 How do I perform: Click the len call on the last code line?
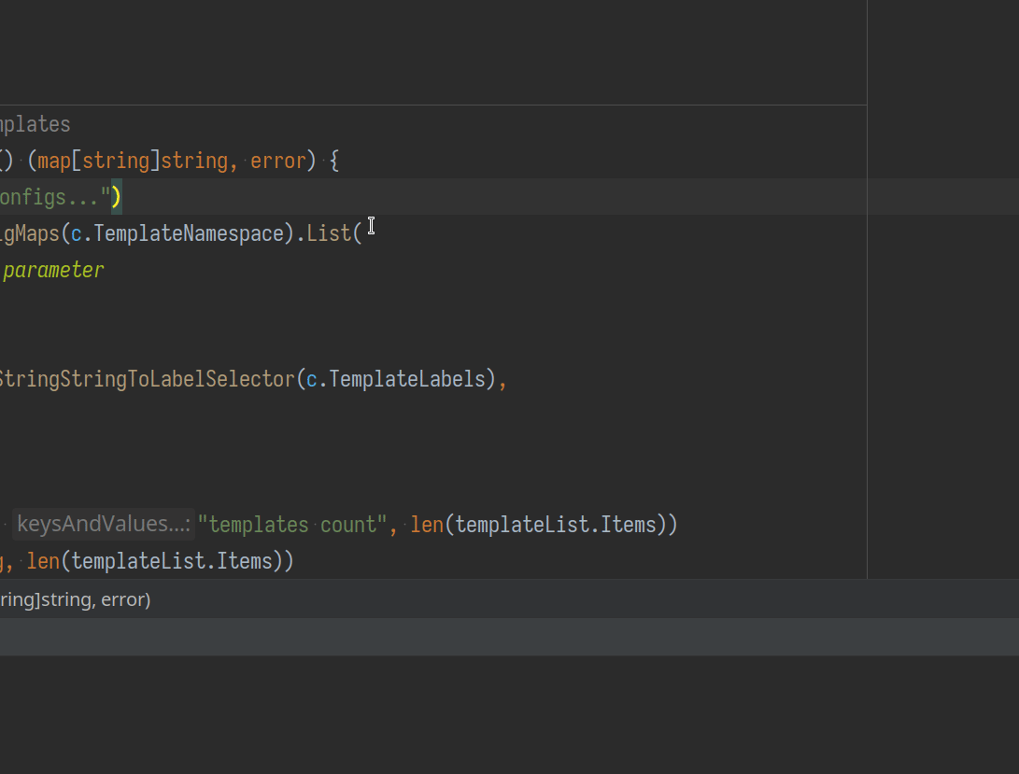43,561
